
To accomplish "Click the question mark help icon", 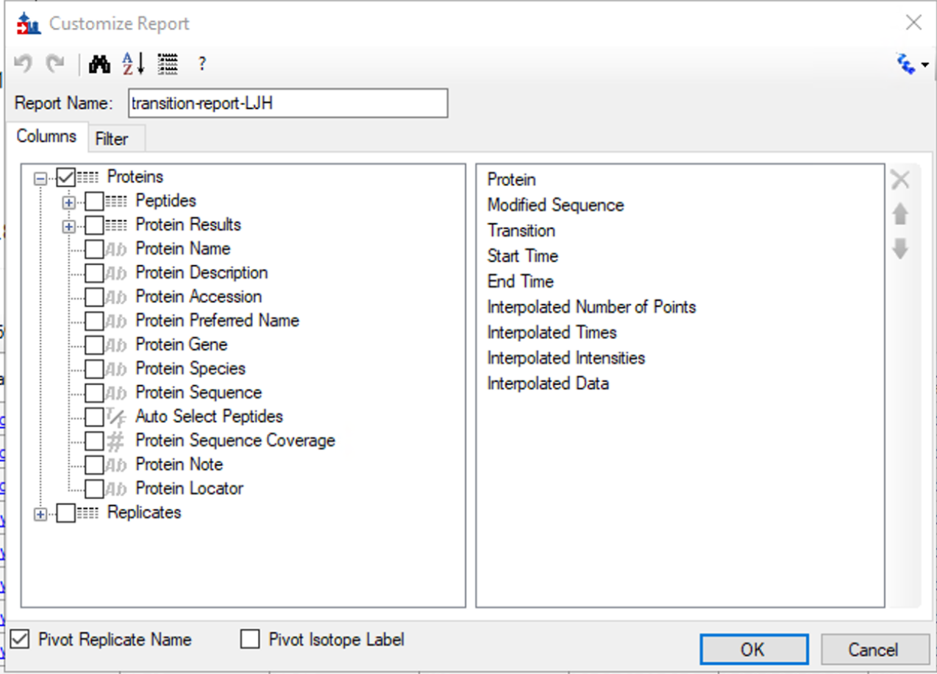I will coord(202,65).
